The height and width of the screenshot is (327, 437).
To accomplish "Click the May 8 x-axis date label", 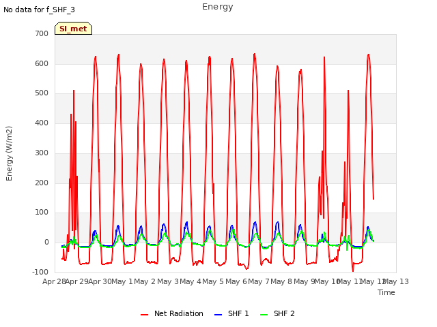I will (x=281, y=281).
